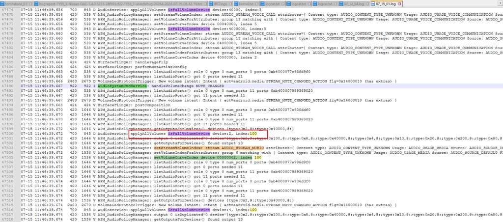
Task: Open the bugreport-TY55_1-Nissan-QAC tab
Action: (121, 3)
